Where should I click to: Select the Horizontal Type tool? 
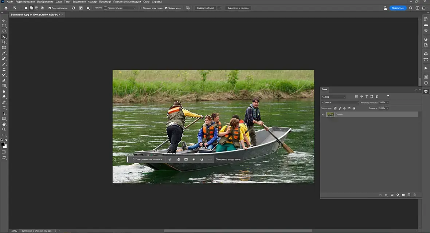(4, 108)
